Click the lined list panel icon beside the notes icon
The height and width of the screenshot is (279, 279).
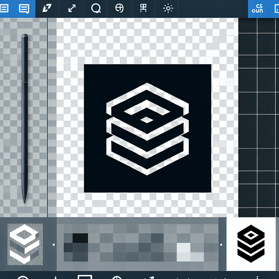tap(4, 8)
